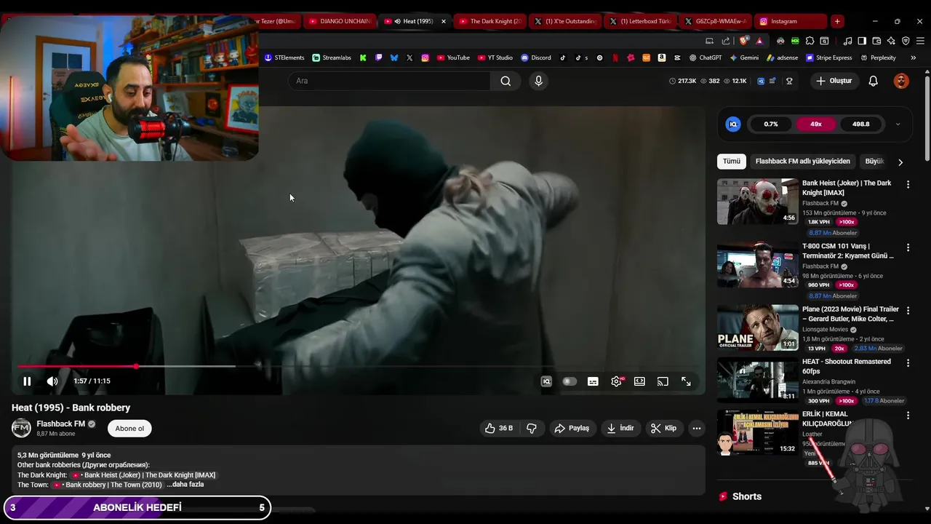Open the Gemini bookmark
Image resolution: width=931 pixels, height=524 pixels.
click(x=744, y=57)
